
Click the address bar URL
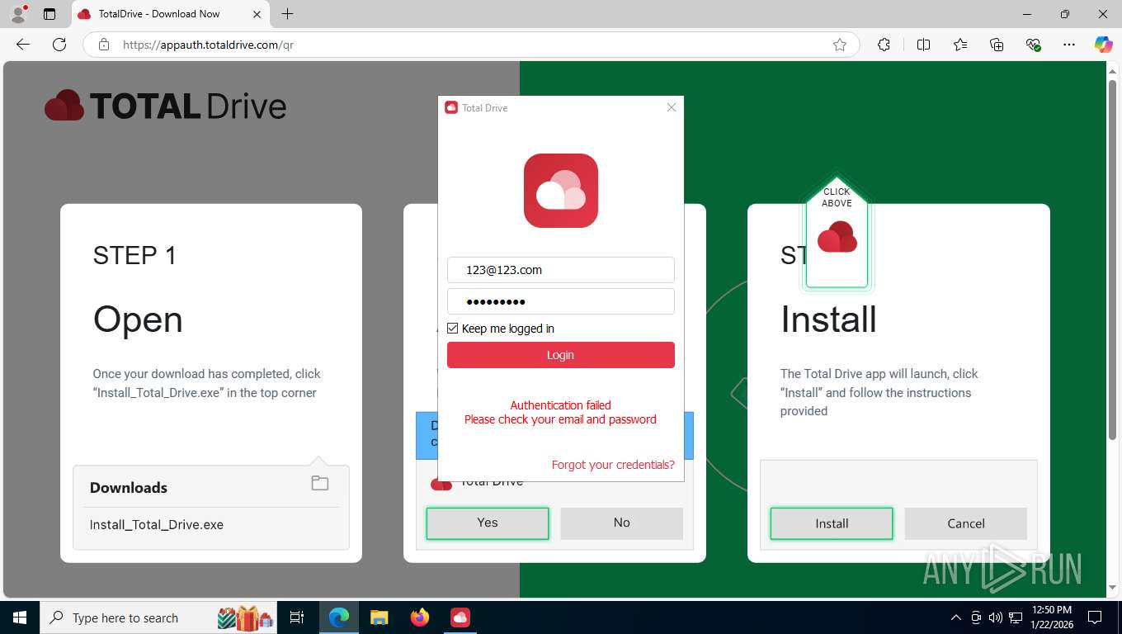[x=208, y=45]
